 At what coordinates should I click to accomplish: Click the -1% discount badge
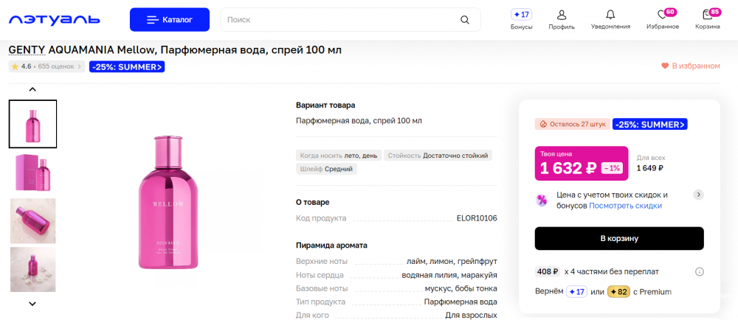pos(612,168)
